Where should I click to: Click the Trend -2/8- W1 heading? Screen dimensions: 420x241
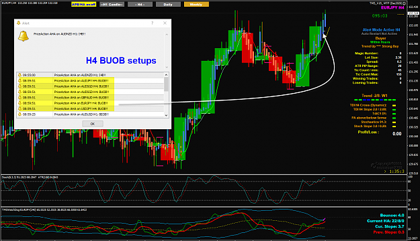[x=374, y=96]
